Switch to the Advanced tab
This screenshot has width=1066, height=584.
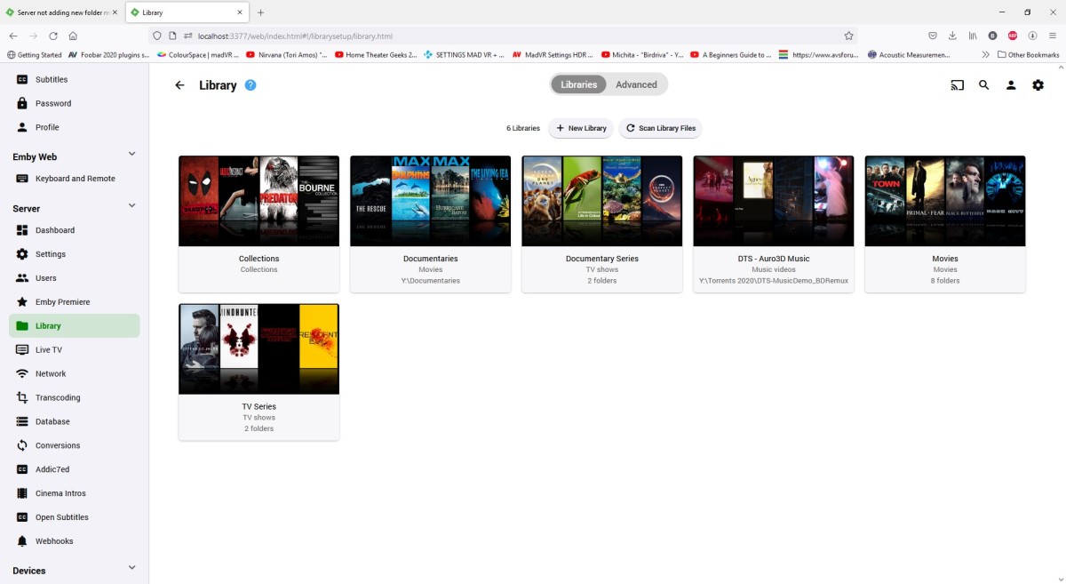pyautogui.click(x=636, y=84)
